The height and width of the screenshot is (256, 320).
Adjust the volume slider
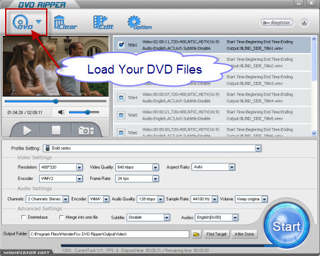(x=84, y=112)
